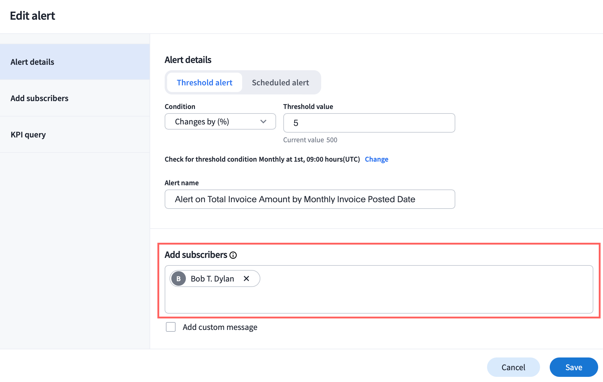Click the Add subscribers info icon
Image resolution: width=603 pixels, height=382 pixels.
(233, 255)
